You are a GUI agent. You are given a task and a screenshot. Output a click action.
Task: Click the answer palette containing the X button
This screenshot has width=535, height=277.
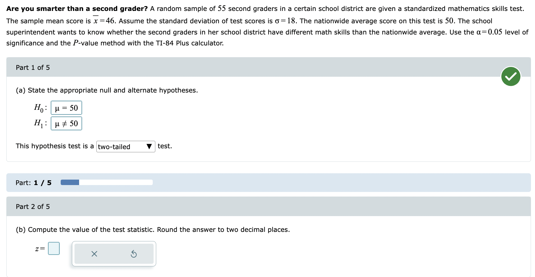point(114,254)
